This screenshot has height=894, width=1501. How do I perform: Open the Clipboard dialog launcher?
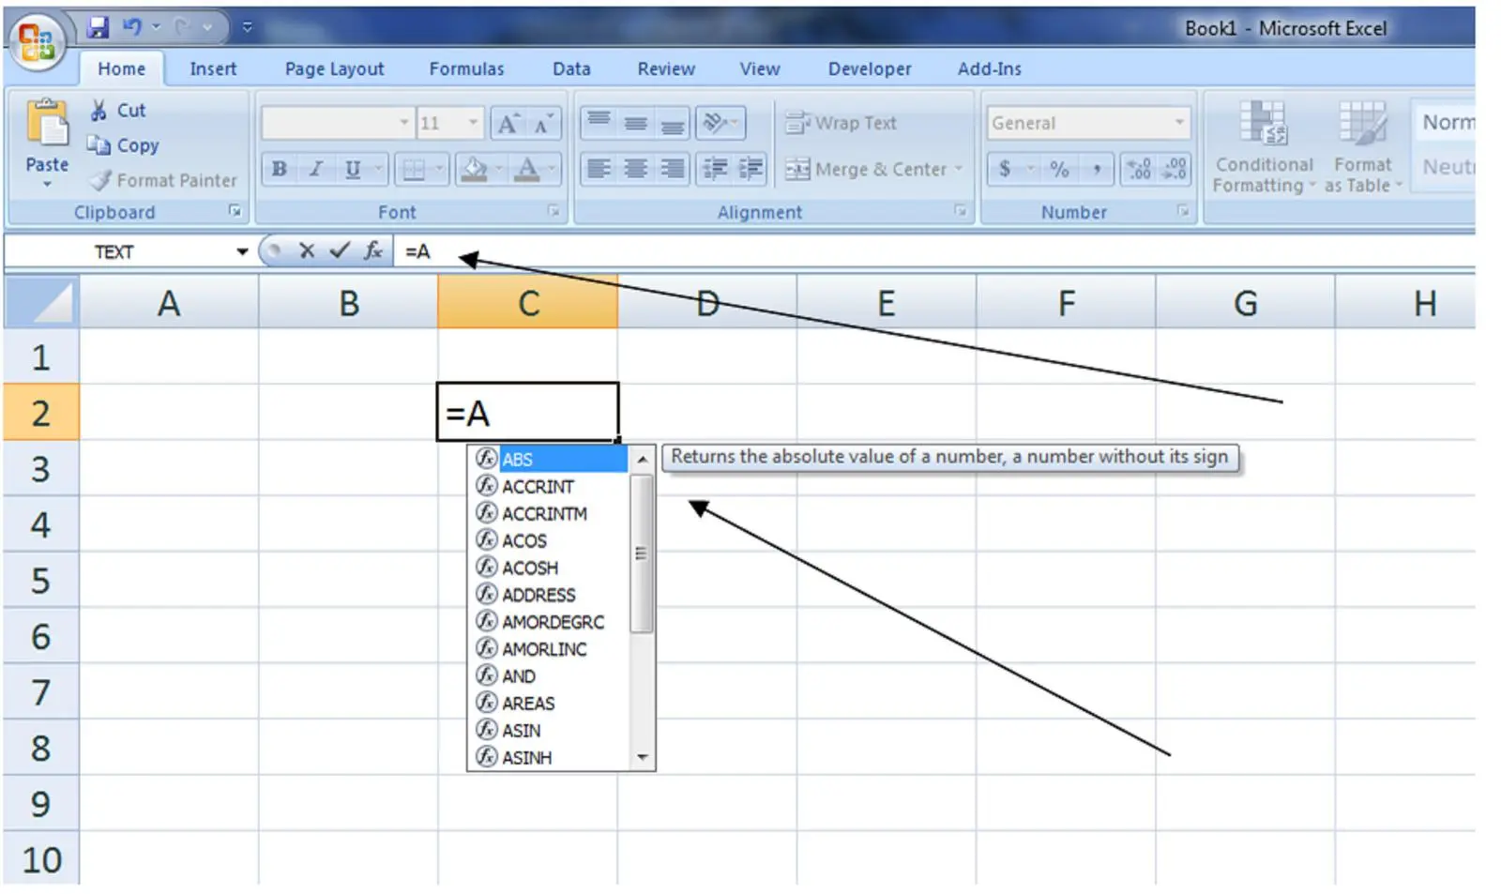235,212
